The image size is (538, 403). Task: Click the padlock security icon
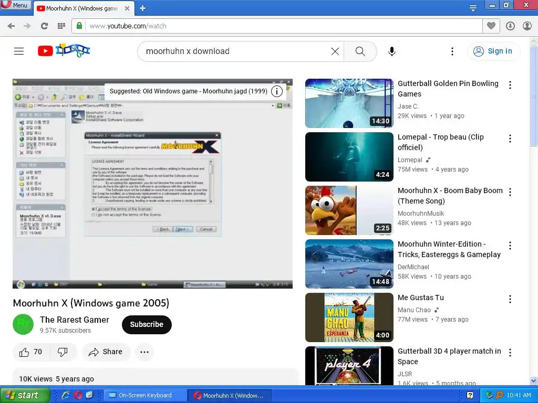pos(79,26)
